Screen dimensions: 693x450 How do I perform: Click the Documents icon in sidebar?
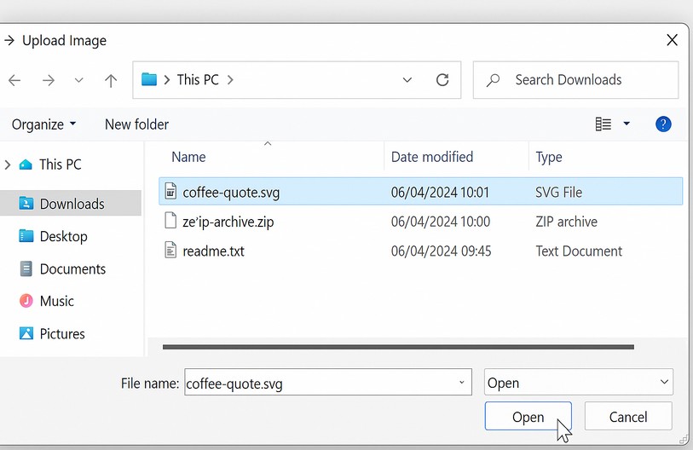[x=26, y=268]
